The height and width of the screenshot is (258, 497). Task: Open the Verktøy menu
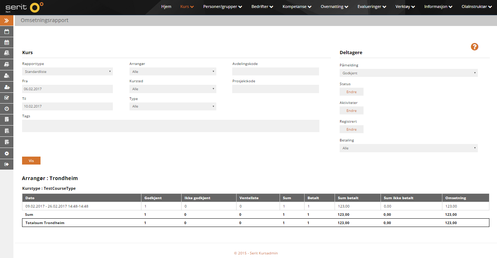(405, 6)
